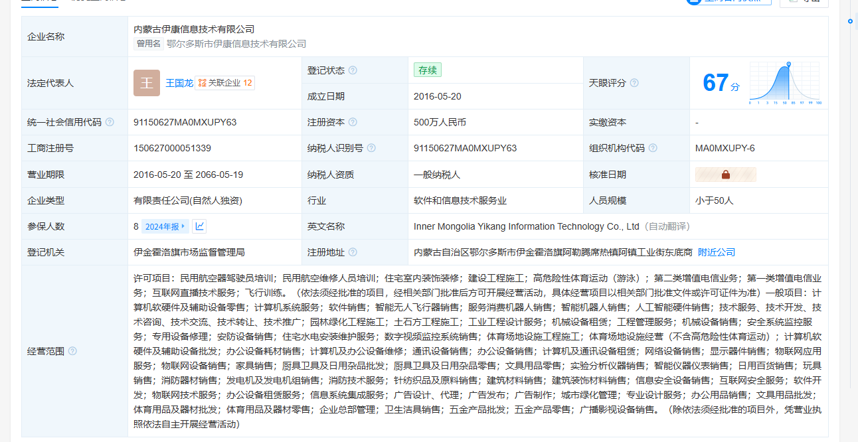Click help icon next to 纳税人识别号

371,148
